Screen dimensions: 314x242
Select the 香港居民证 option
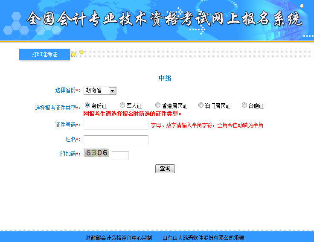[x=158, y=105]
